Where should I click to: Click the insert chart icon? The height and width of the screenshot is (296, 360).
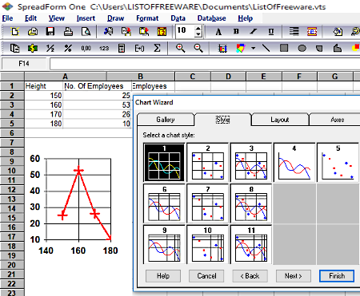222,49
